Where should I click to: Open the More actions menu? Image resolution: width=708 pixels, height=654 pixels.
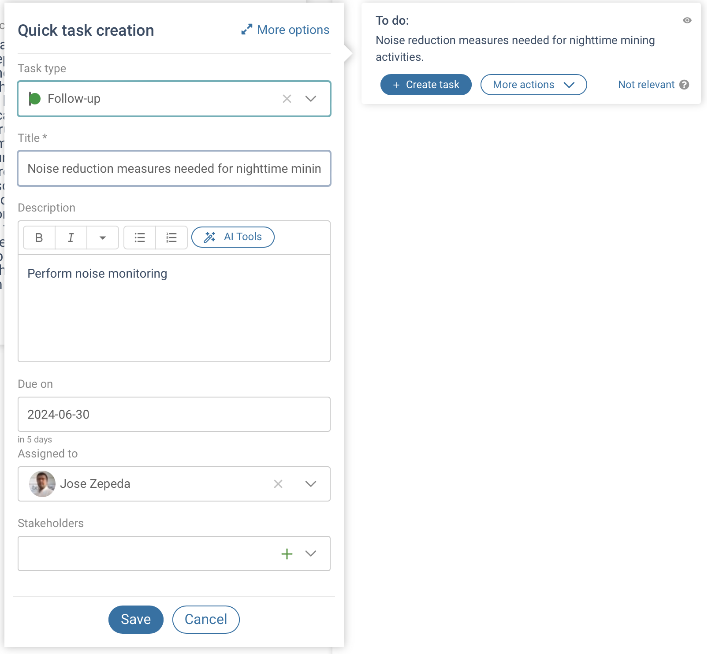[x=533, y=85]
